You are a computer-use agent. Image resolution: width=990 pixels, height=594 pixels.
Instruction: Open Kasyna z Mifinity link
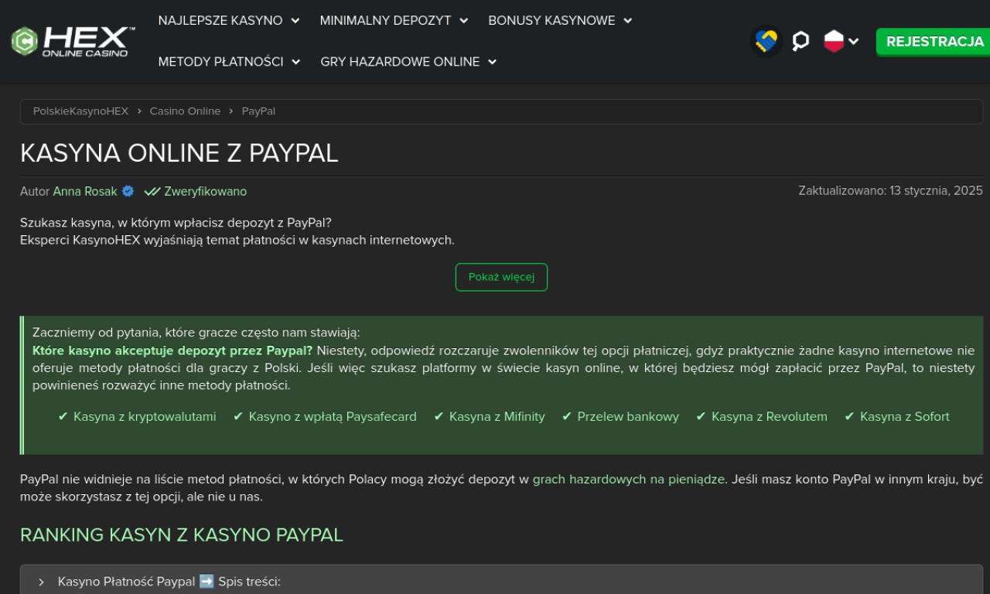coord(497,417)
